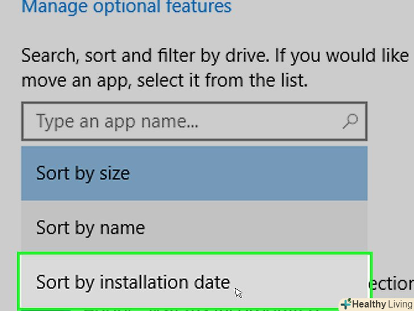Tap the green plus Healthy Living icon
Viewport: 414px width, 311px height.
coord(345,304)
